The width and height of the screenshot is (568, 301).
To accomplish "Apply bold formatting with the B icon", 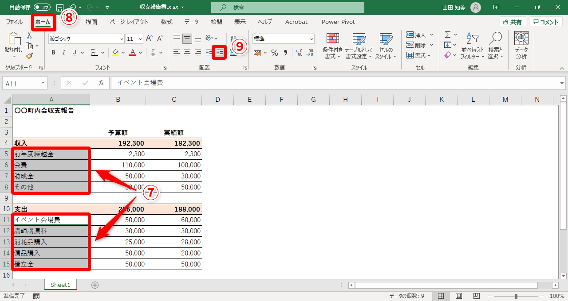I will coord(53,52).
